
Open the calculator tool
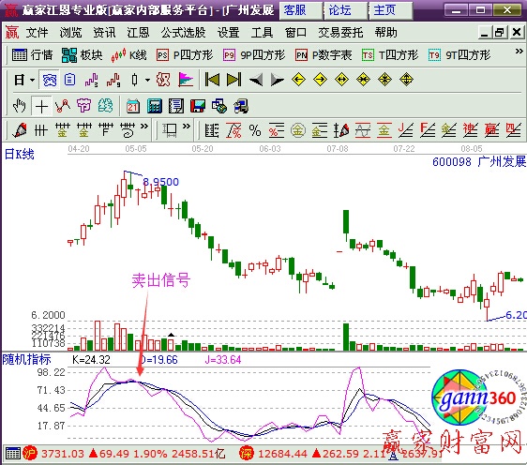coord(155,107)
